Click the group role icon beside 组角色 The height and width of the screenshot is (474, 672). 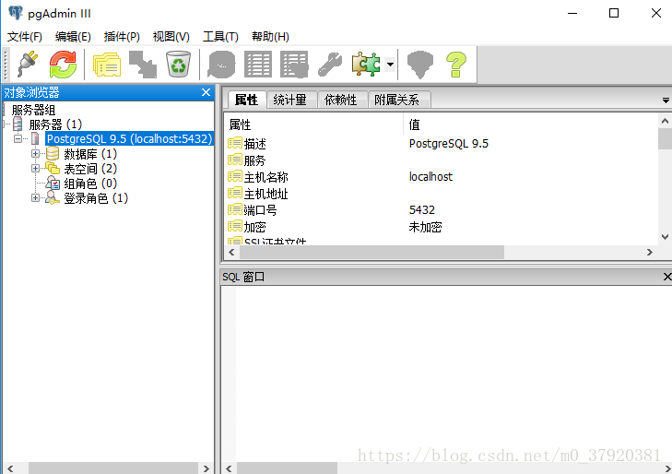click(x=53, y=183)
